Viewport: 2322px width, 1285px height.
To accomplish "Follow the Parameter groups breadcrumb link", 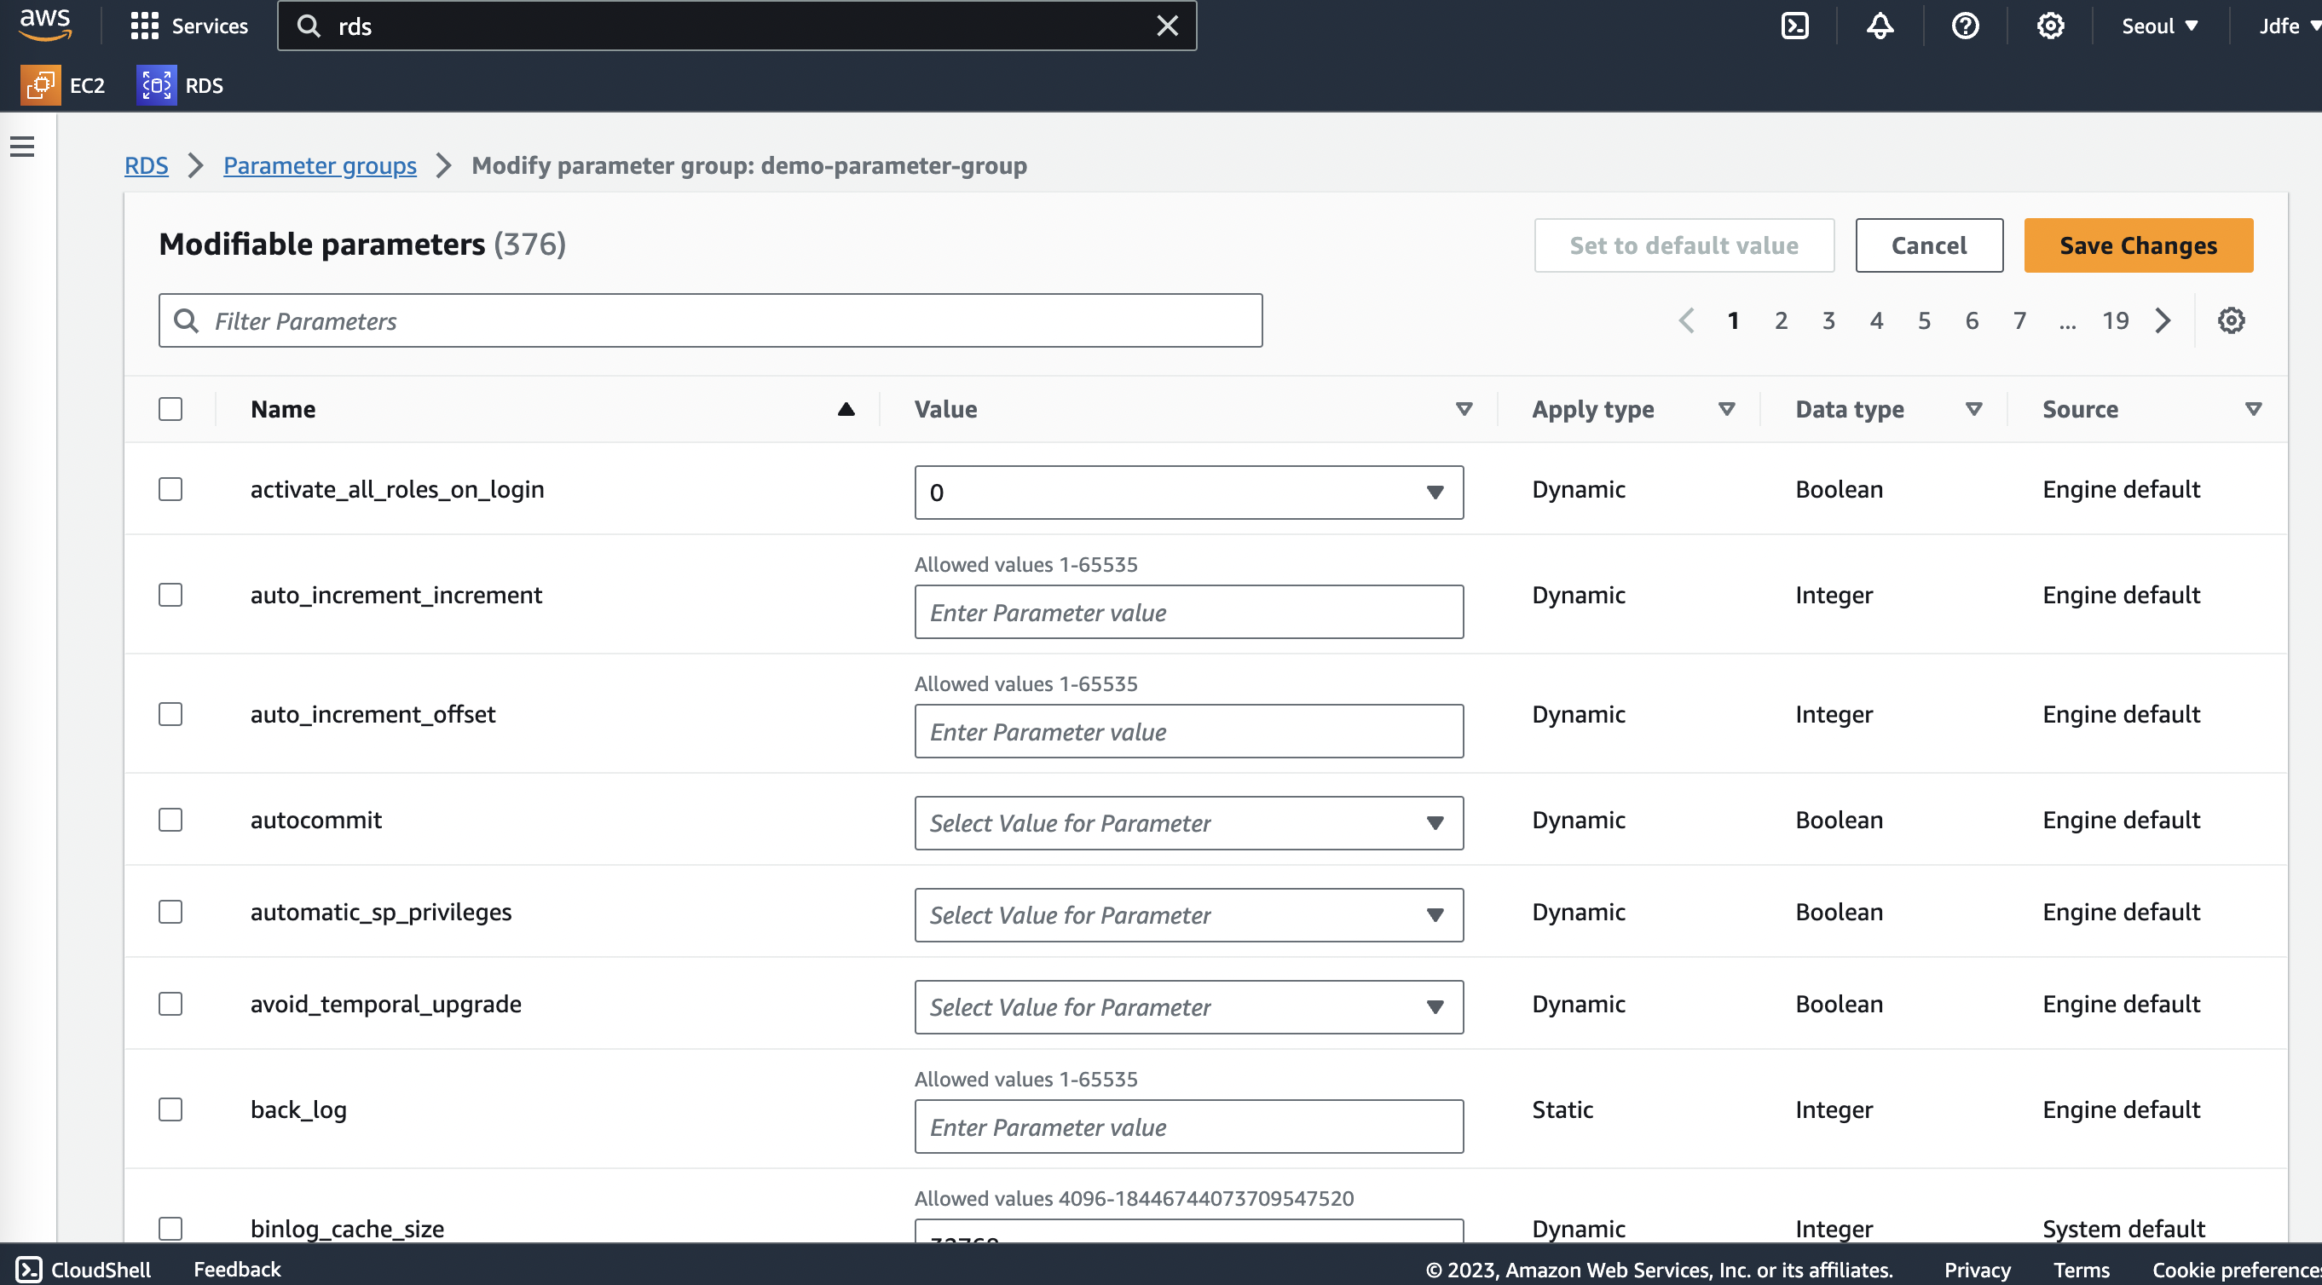I will coord(319,166).
